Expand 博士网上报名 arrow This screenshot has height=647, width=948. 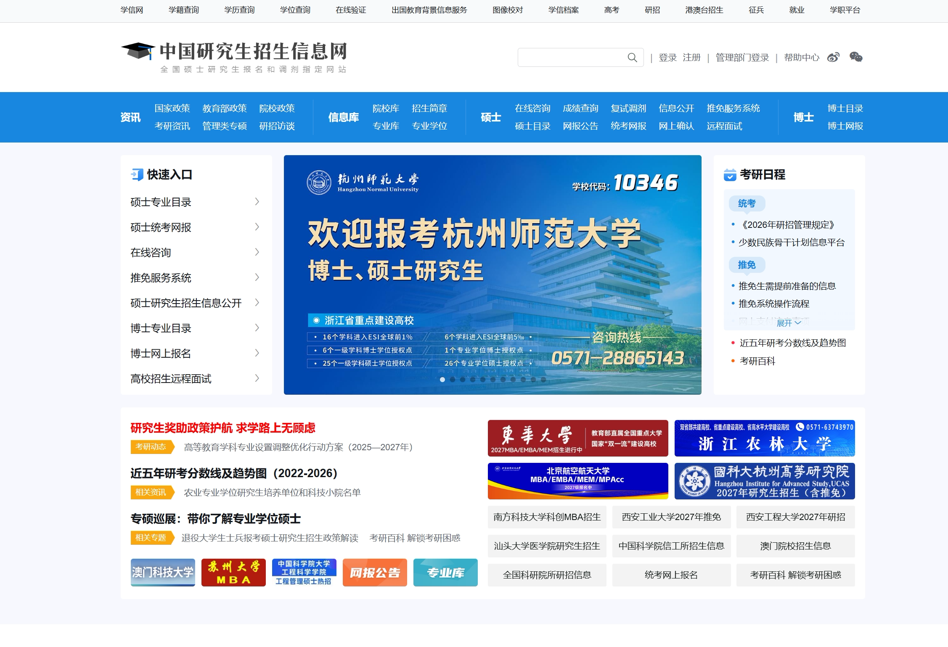coord(257,353)
